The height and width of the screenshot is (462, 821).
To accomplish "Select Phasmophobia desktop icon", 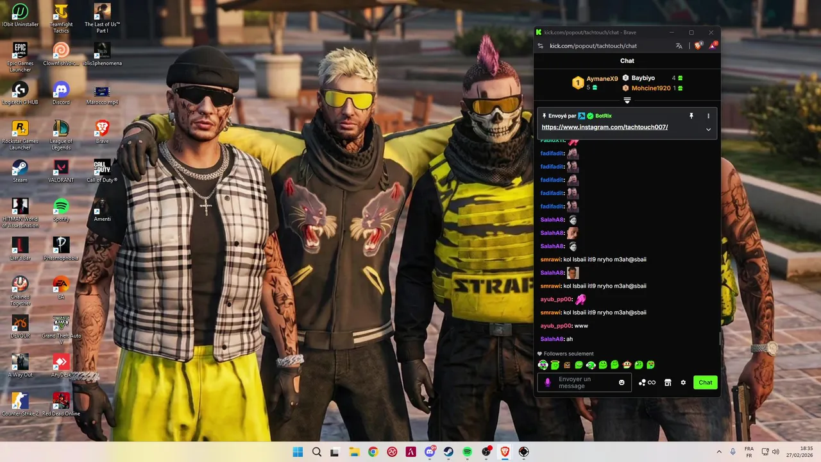I will click(61, 249).
